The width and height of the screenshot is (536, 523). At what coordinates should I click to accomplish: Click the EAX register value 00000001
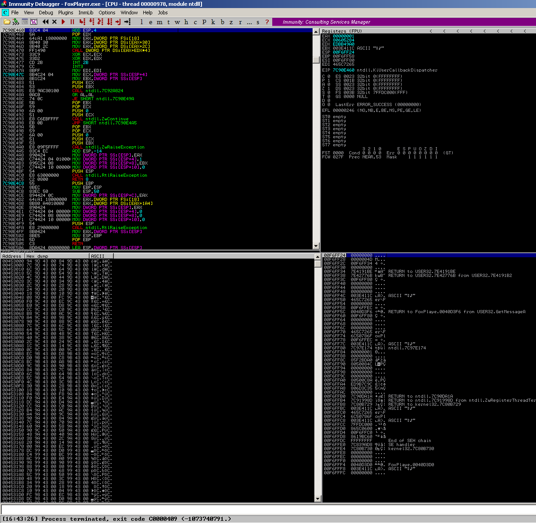343,36
